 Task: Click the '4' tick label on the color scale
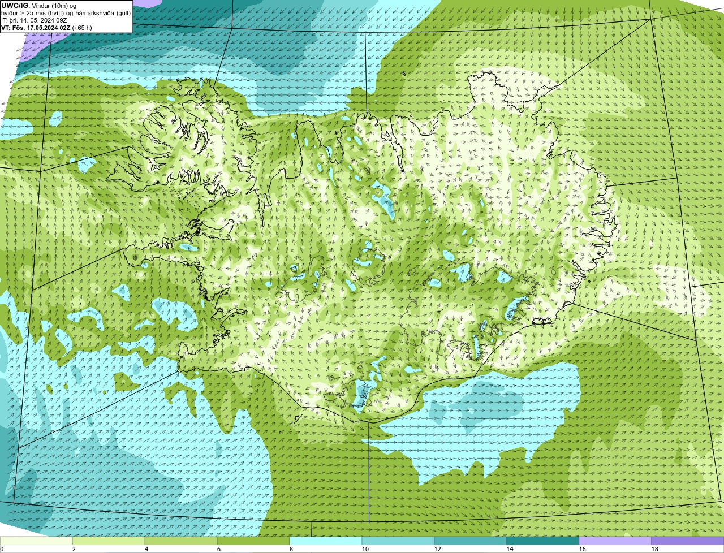[x=146, y=549]
